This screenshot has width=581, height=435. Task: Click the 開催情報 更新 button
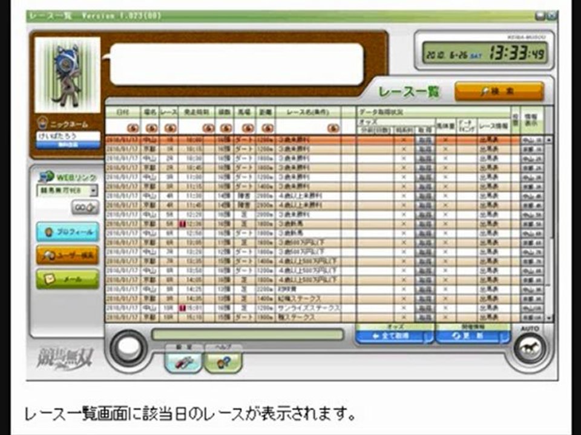pos(473,336)
